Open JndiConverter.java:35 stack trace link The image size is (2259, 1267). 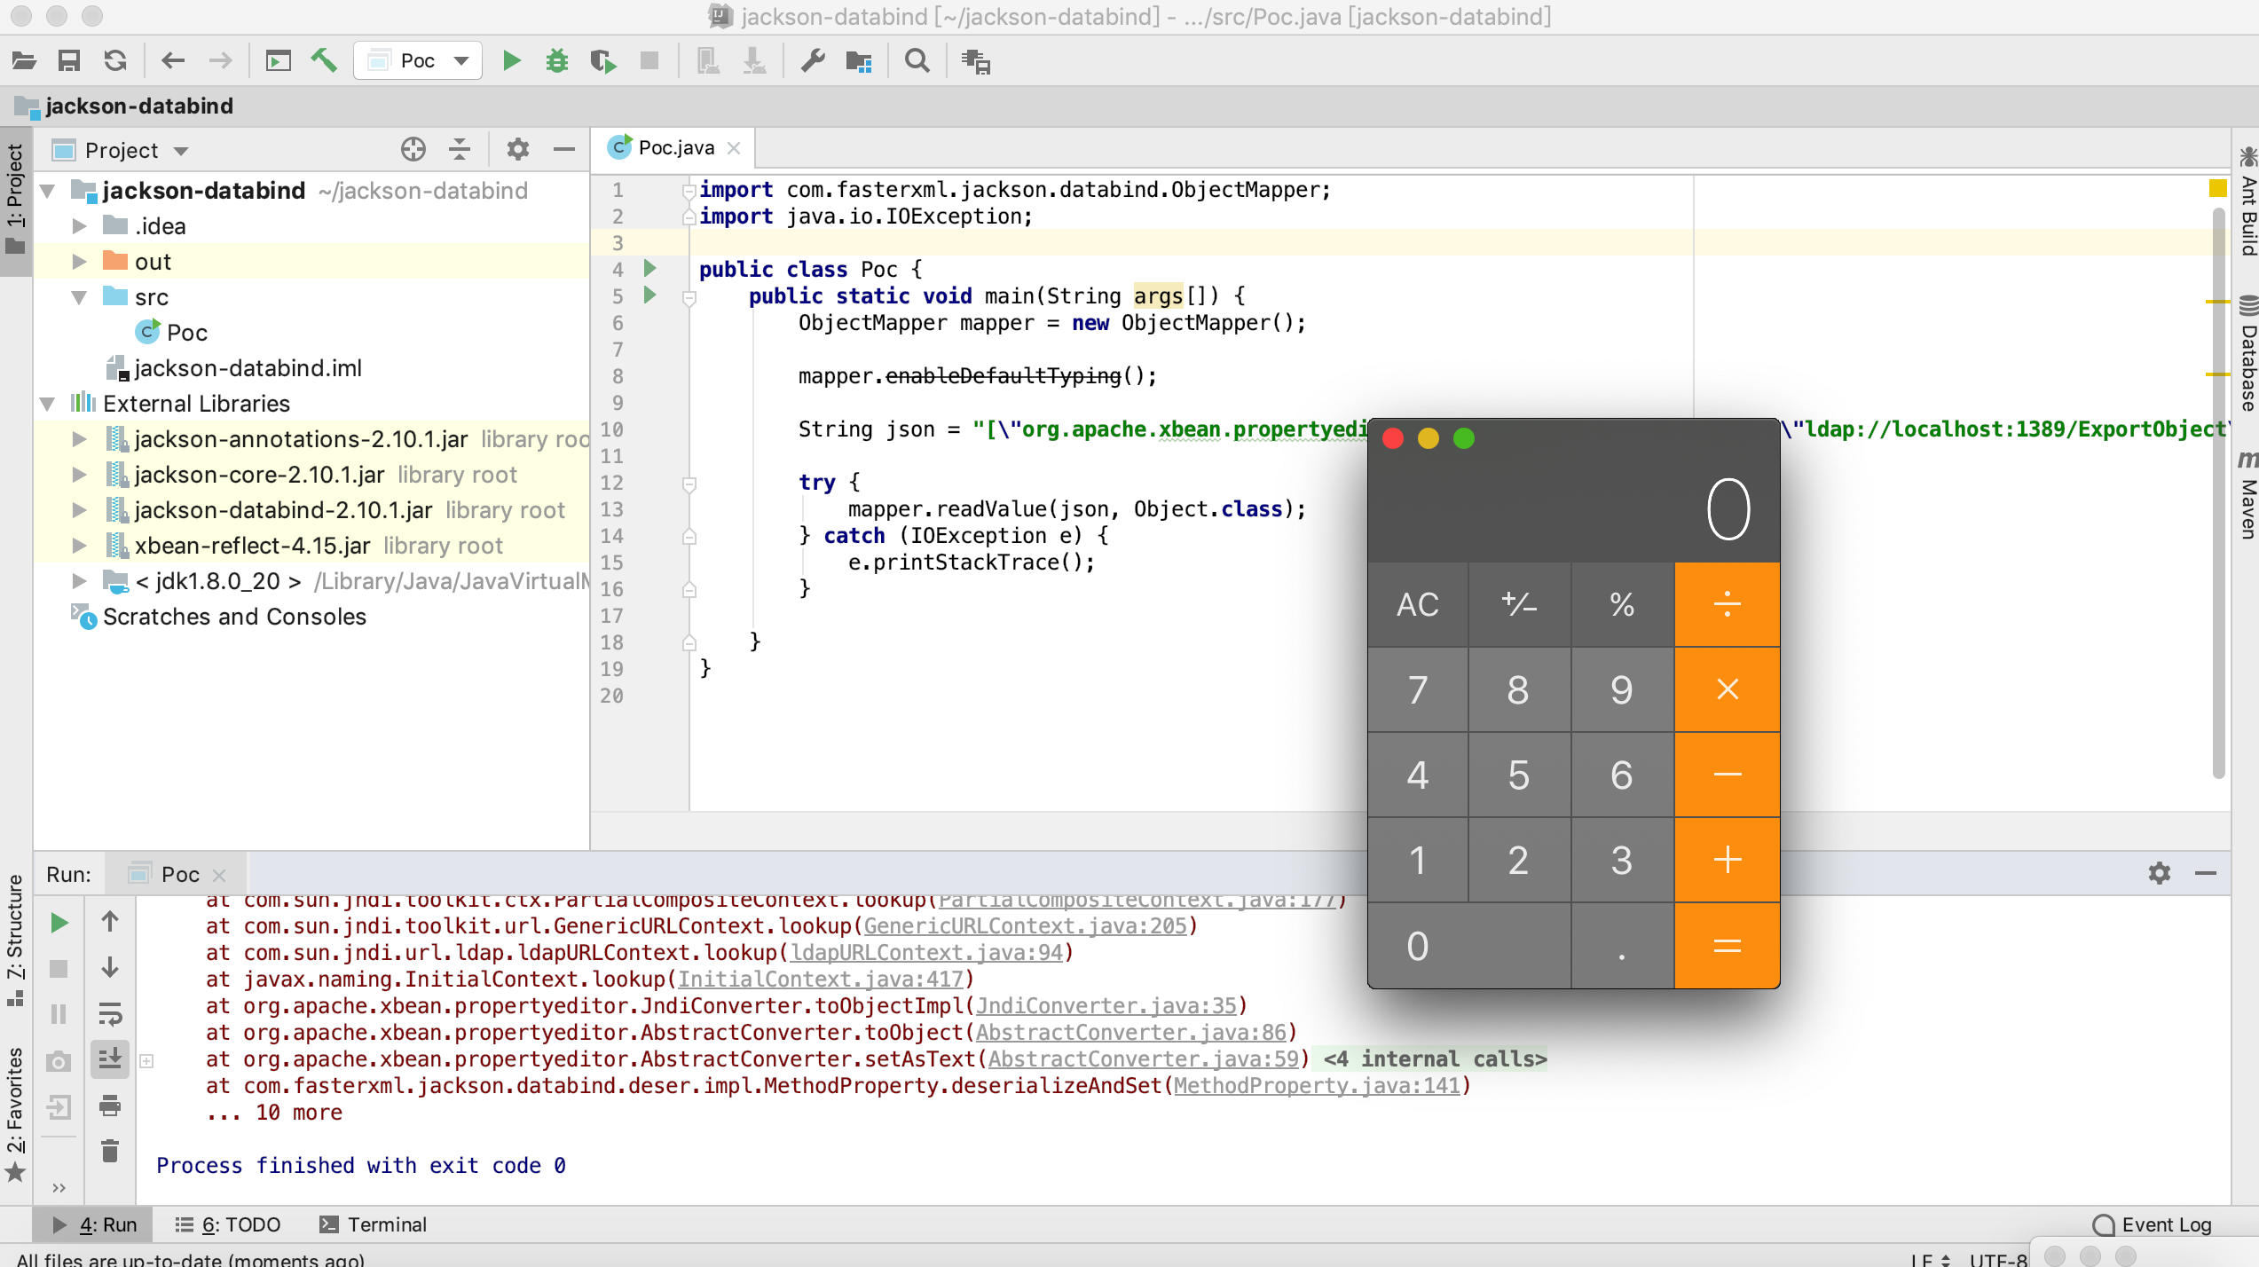(x=1106, y=1005)
